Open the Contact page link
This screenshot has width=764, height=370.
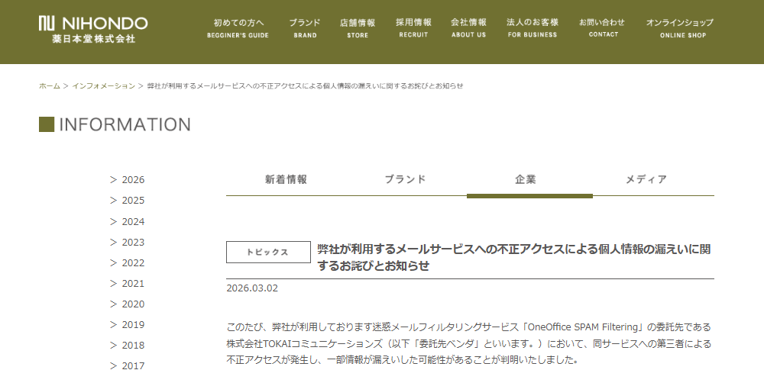click(x=603, y=28)
